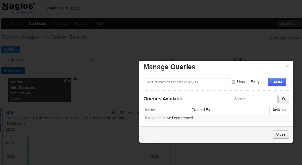
Task: Focus the Save current dashboard query field
Action: point(186,82)
